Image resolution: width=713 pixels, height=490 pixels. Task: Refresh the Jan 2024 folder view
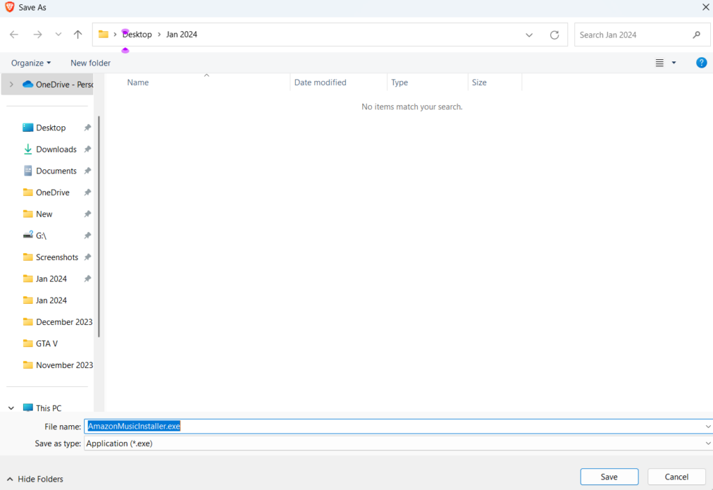[x=554, y=35]
